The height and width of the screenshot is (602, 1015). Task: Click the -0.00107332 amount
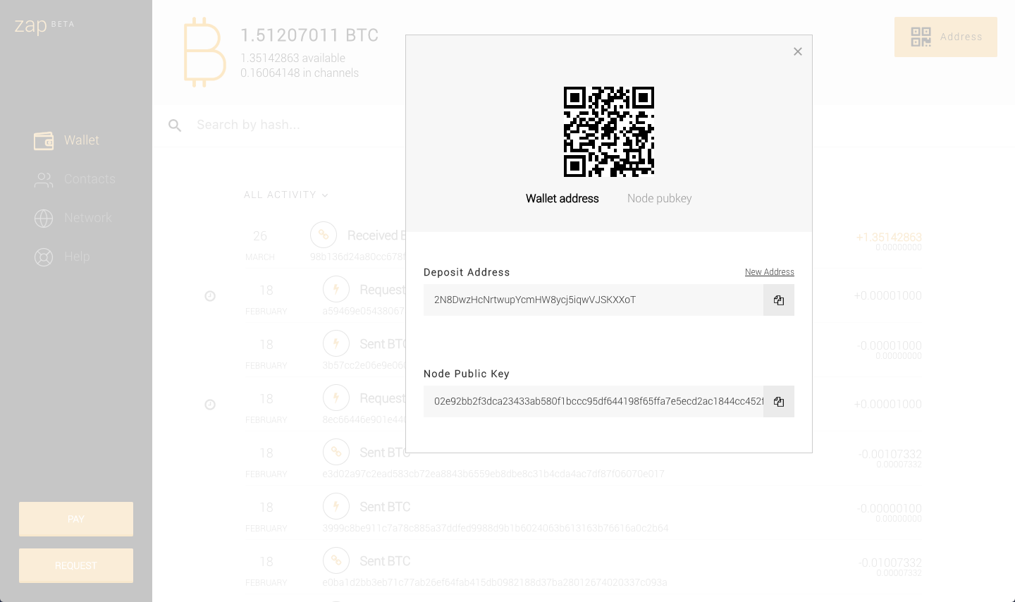pyautogui.click(x=890, y=455)
